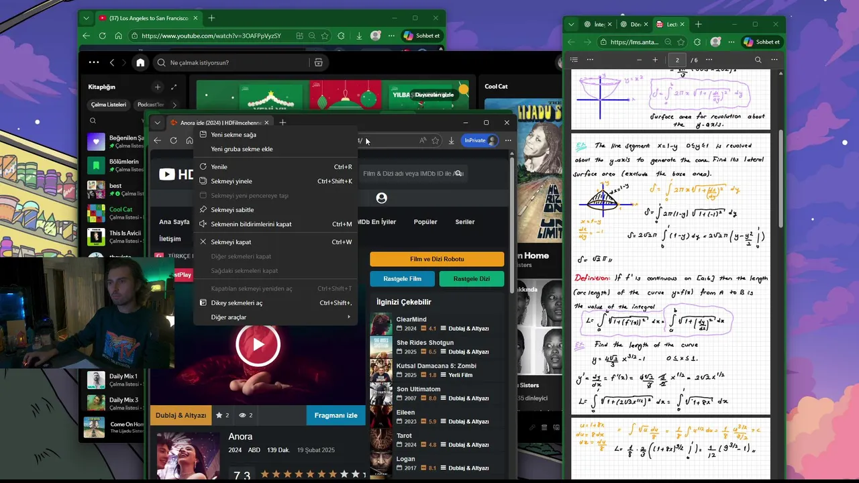The width and height of the screenshot is (859, 483).
Task: Click the Spotify browse icon next to the search field
Action: click(318, 62)
